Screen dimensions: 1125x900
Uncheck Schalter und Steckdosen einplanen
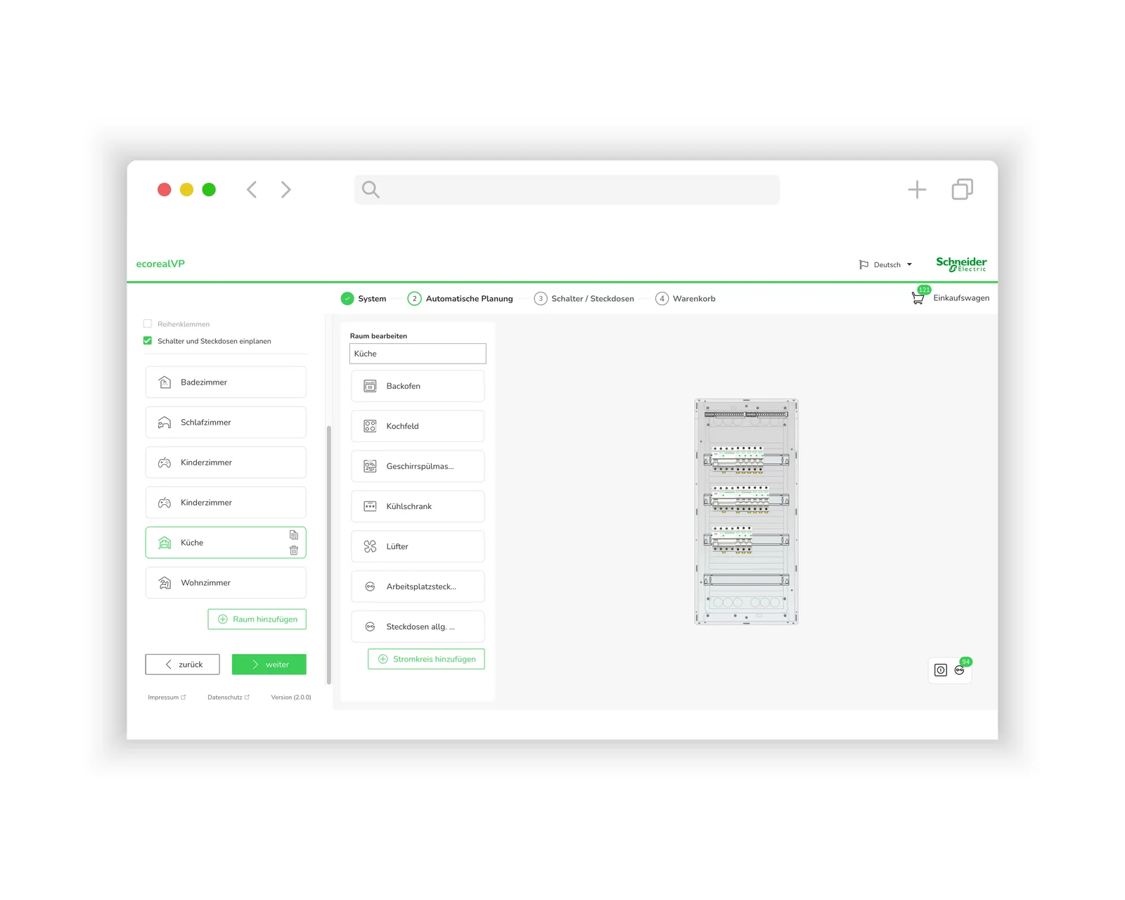coord(148,341)
